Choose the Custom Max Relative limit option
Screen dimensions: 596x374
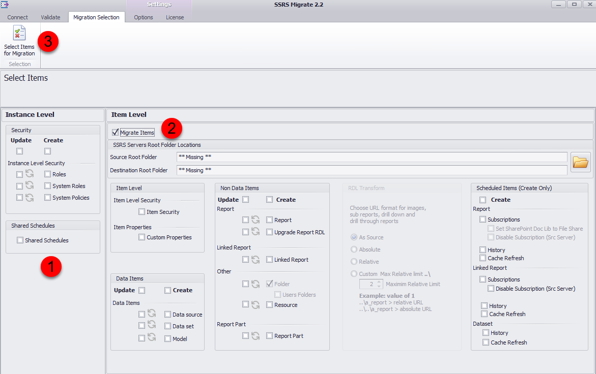[354, 273]
